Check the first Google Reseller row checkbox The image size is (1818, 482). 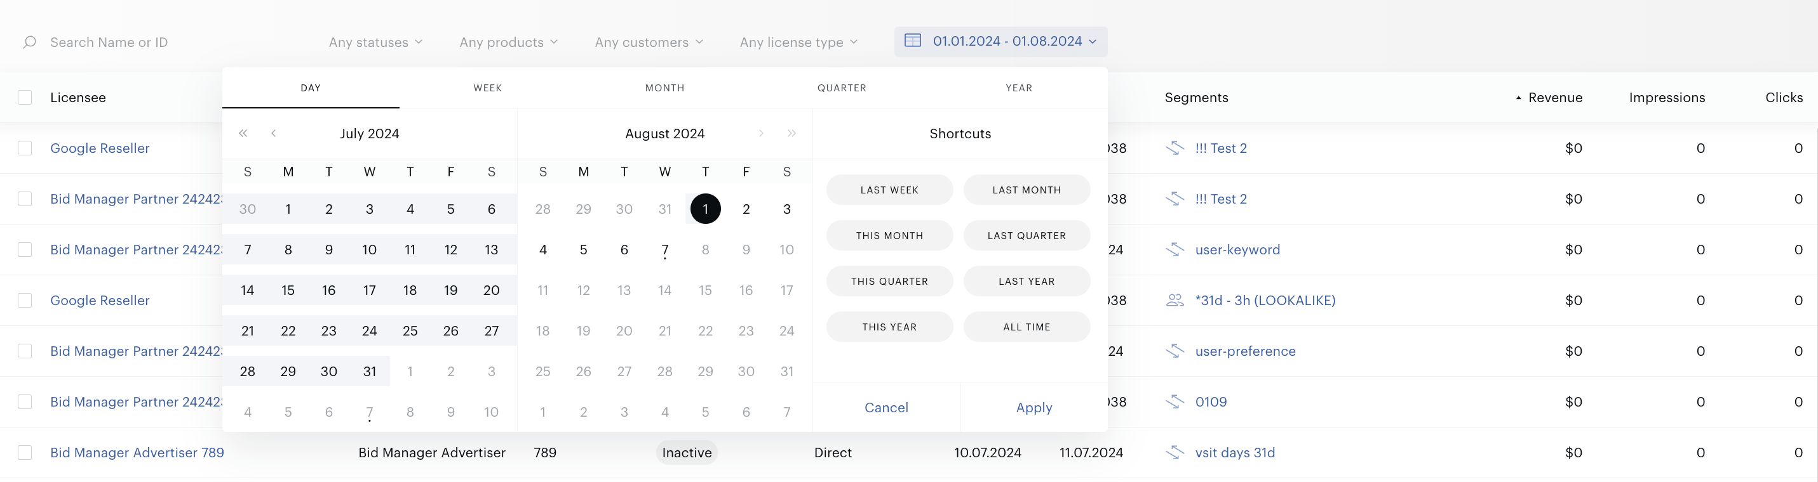coord(25,148)
